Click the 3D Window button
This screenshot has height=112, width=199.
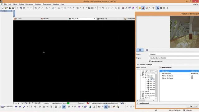[7, 107]
